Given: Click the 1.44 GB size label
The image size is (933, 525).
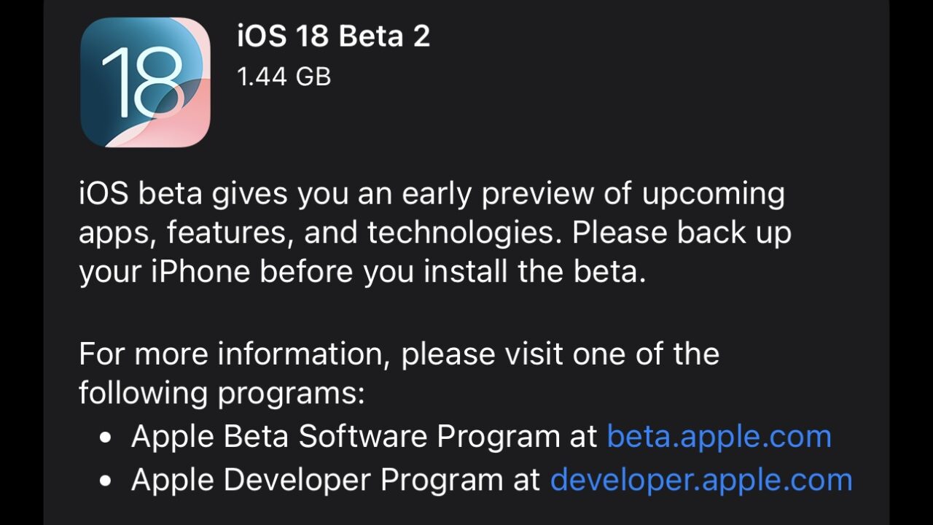Looking at the screenshot, I should tap(284, 76).
